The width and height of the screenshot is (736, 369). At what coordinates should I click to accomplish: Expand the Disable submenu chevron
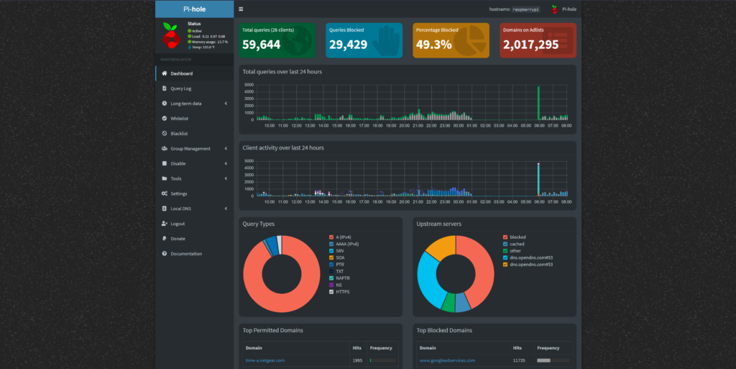pyautogui.click(x=226, y=163)
